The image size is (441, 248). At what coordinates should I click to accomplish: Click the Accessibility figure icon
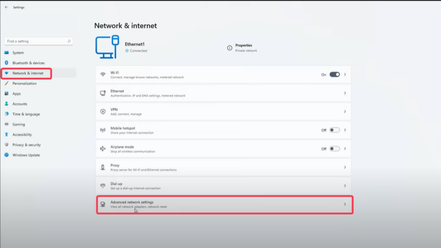6,134
